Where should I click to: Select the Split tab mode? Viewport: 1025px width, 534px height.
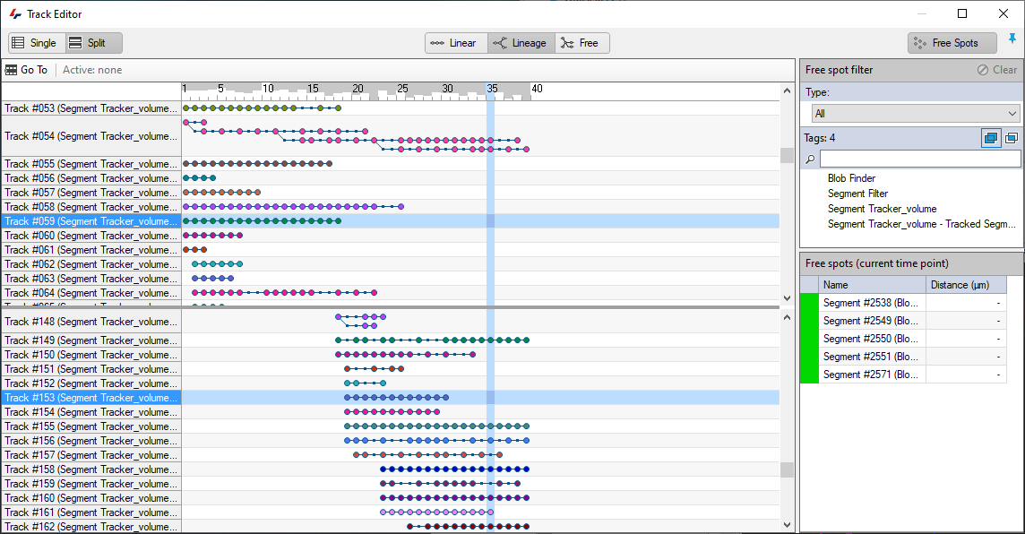click(92, 42)
